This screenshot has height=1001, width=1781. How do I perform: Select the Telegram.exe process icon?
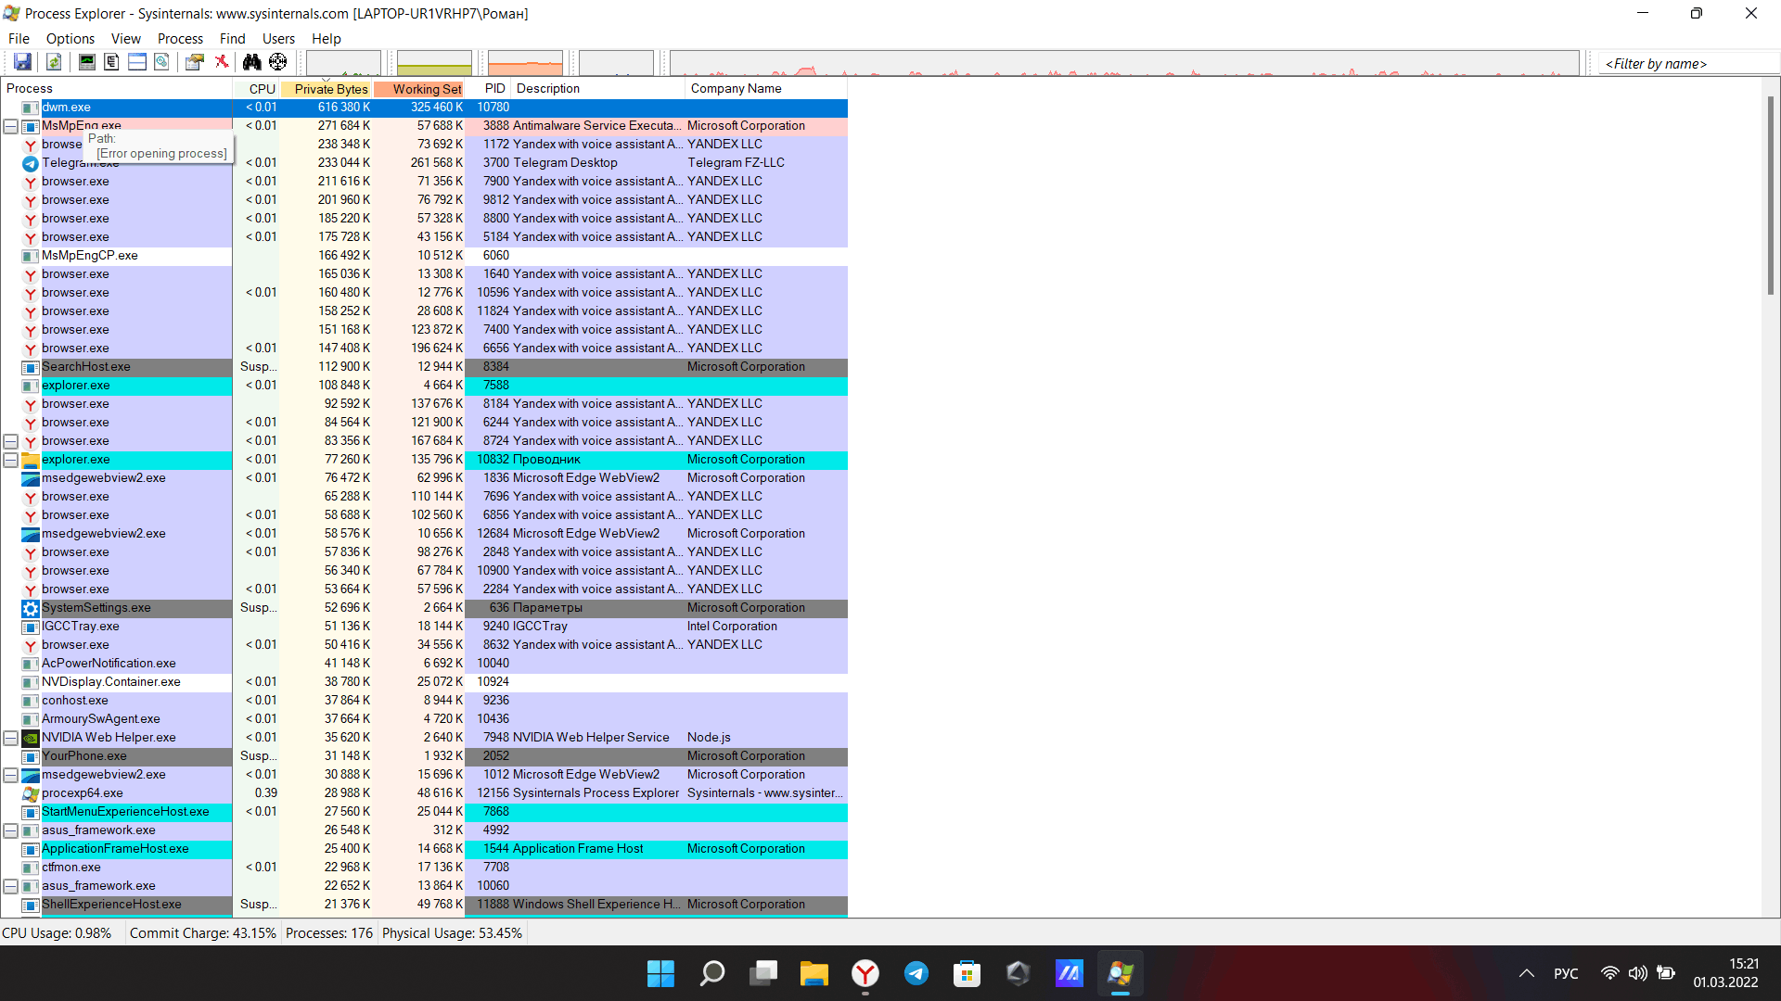click(x=30, y=163)
